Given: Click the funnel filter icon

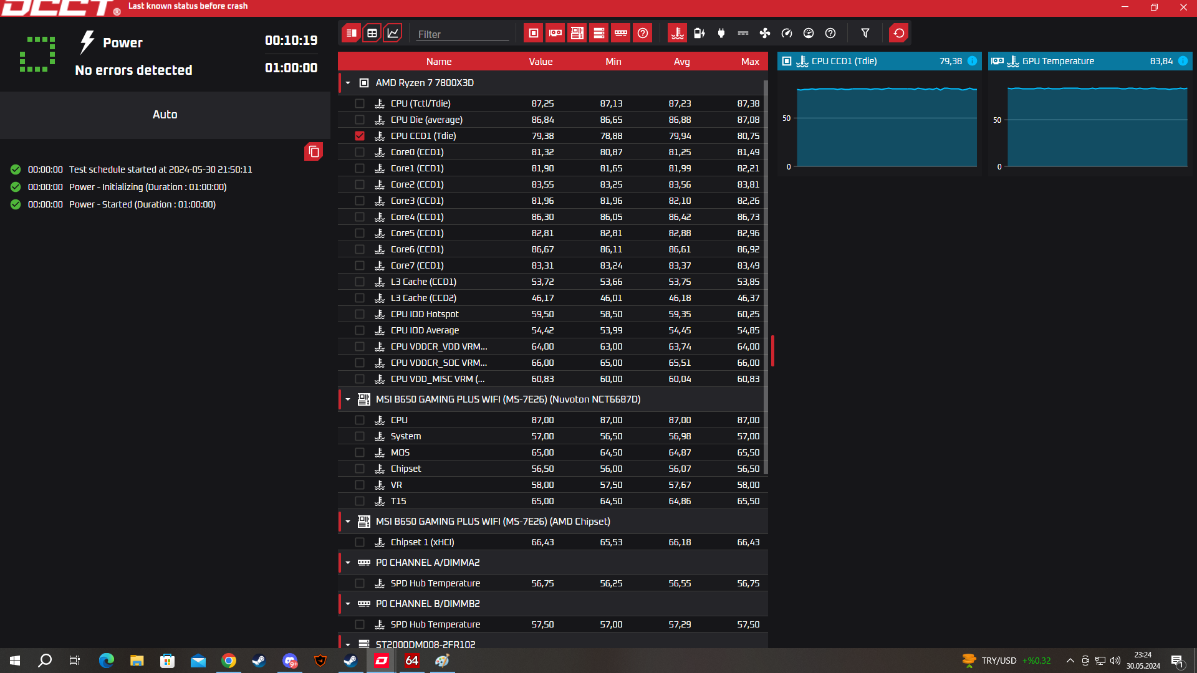Looking at the screenshot, I should 865,33.
